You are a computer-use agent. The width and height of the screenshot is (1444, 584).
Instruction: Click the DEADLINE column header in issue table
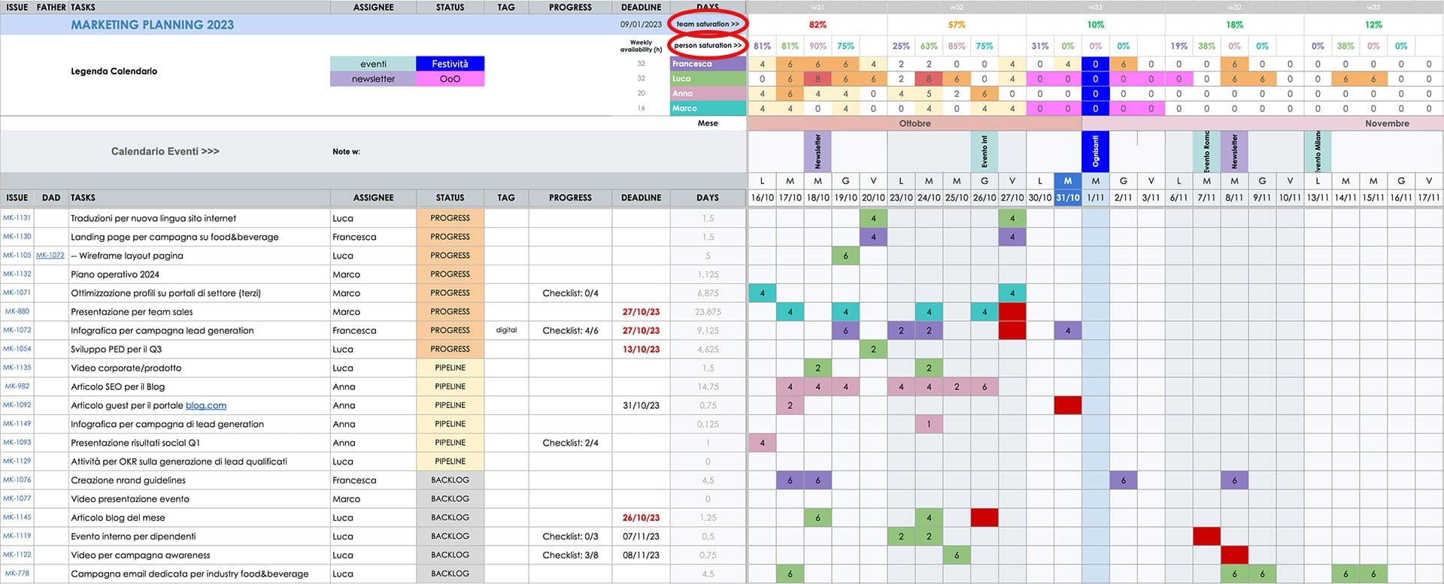point(641,198)
